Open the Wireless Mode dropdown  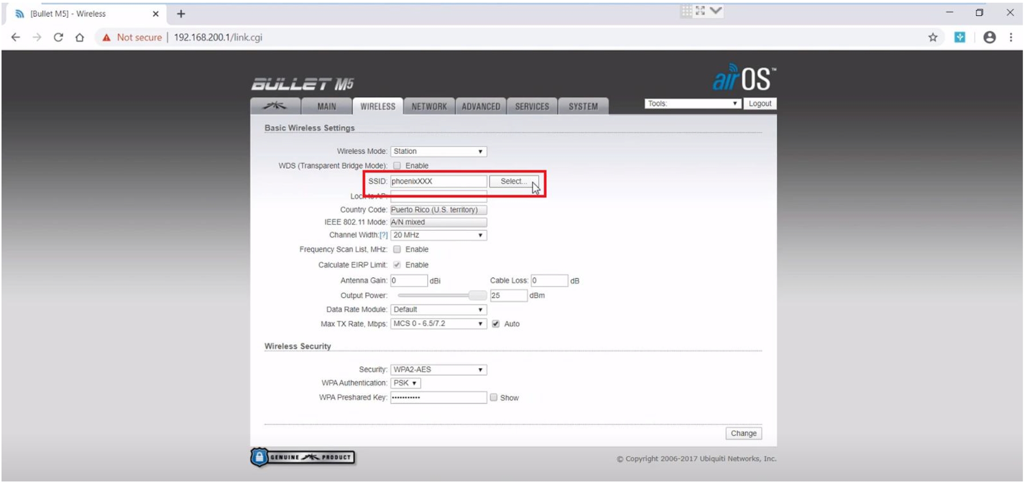click(438, 152)
